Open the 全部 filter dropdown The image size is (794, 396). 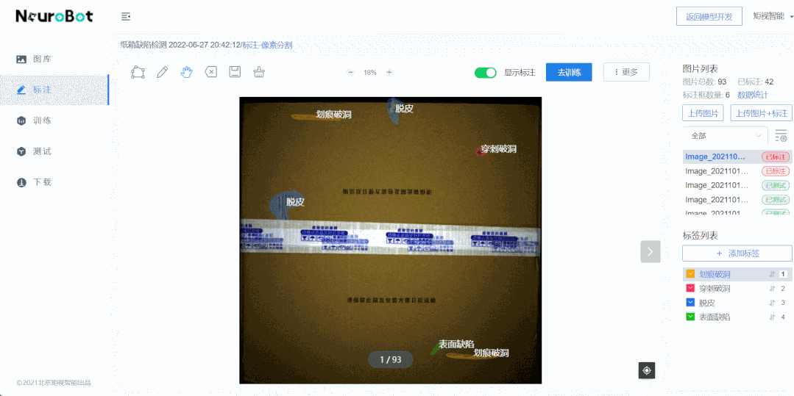click(x=725, y=136)
